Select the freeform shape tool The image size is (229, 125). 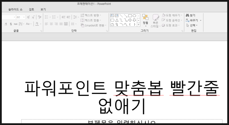(112, 25)
